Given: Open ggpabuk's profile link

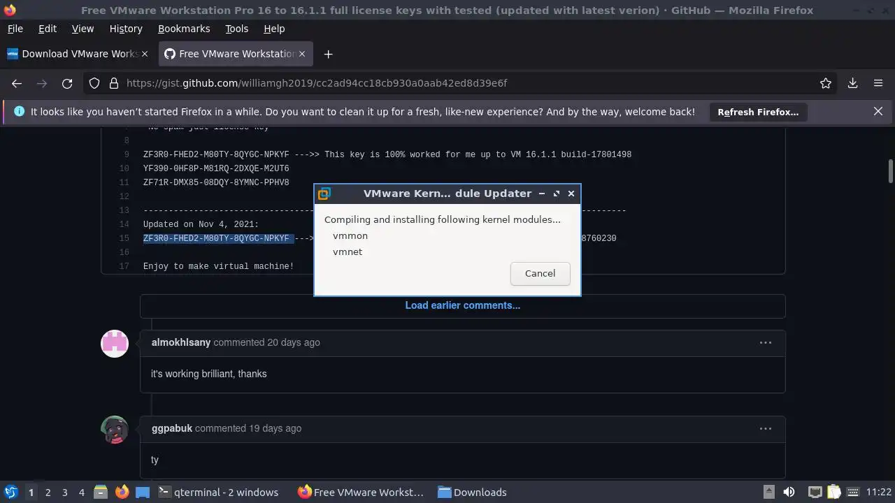Looking at the screenshot, I should pyautogui.click(x=172, y=428).
